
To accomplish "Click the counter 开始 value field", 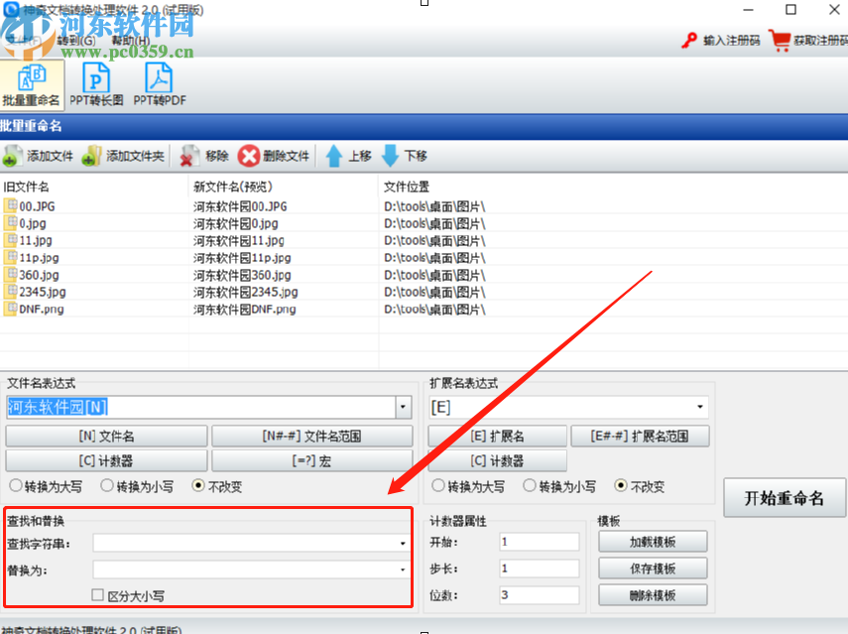I will [540, 542].
